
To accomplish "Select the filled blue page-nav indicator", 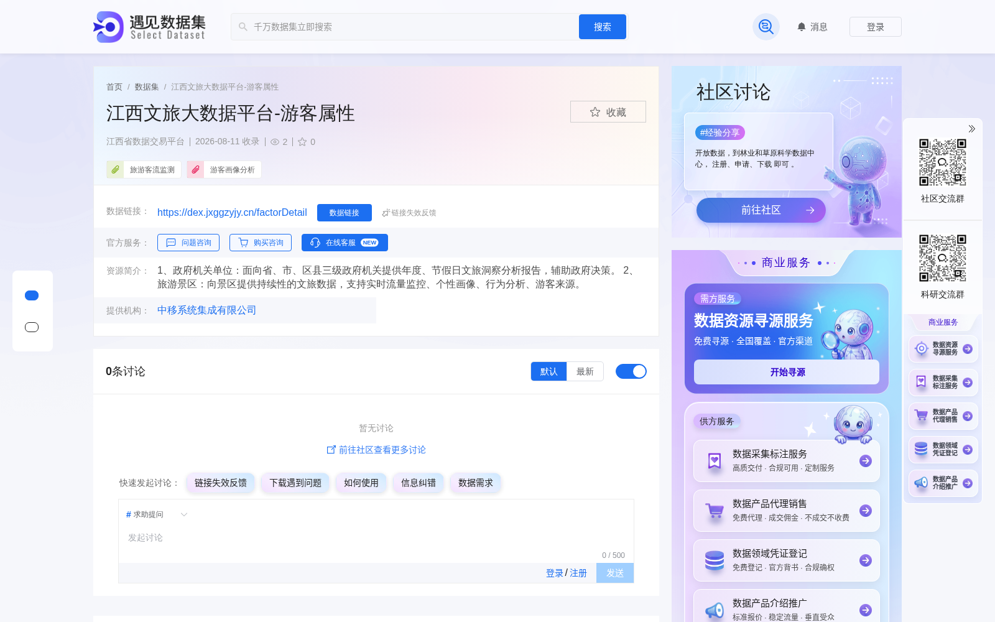I will [x=32, y=295].
